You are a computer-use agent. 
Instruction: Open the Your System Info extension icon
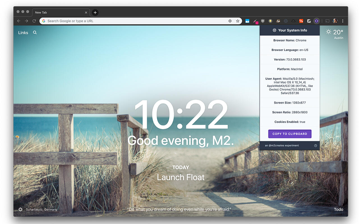(316, 21)
